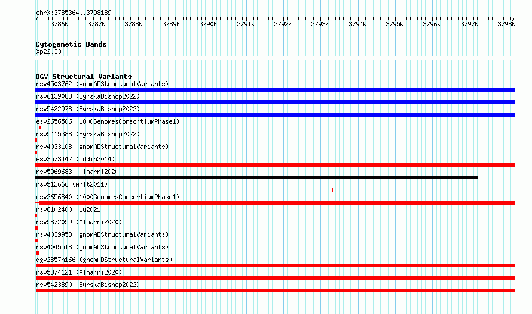532x314 pixels.
Task: Click the 3793k ruler tick label
Action: (x=320, y=24)
